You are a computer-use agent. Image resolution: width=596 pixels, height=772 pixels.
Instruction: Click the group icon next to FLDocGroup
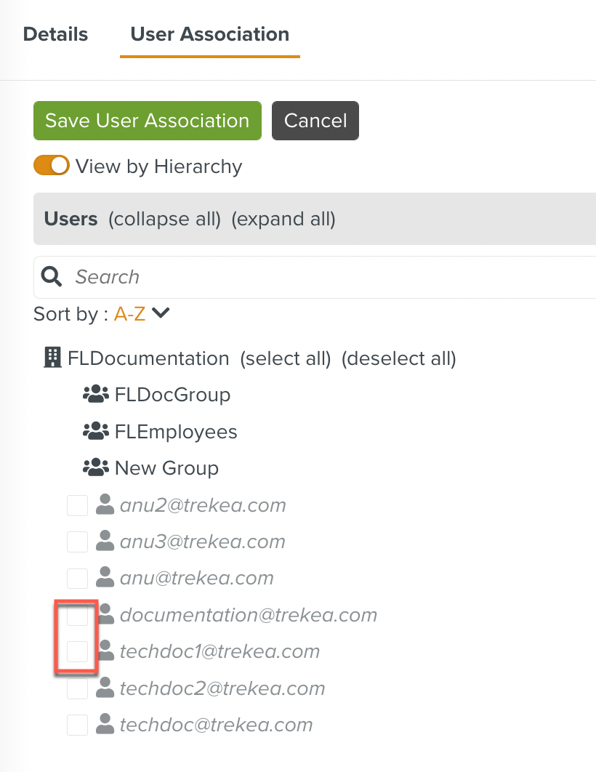pos(95,395)
